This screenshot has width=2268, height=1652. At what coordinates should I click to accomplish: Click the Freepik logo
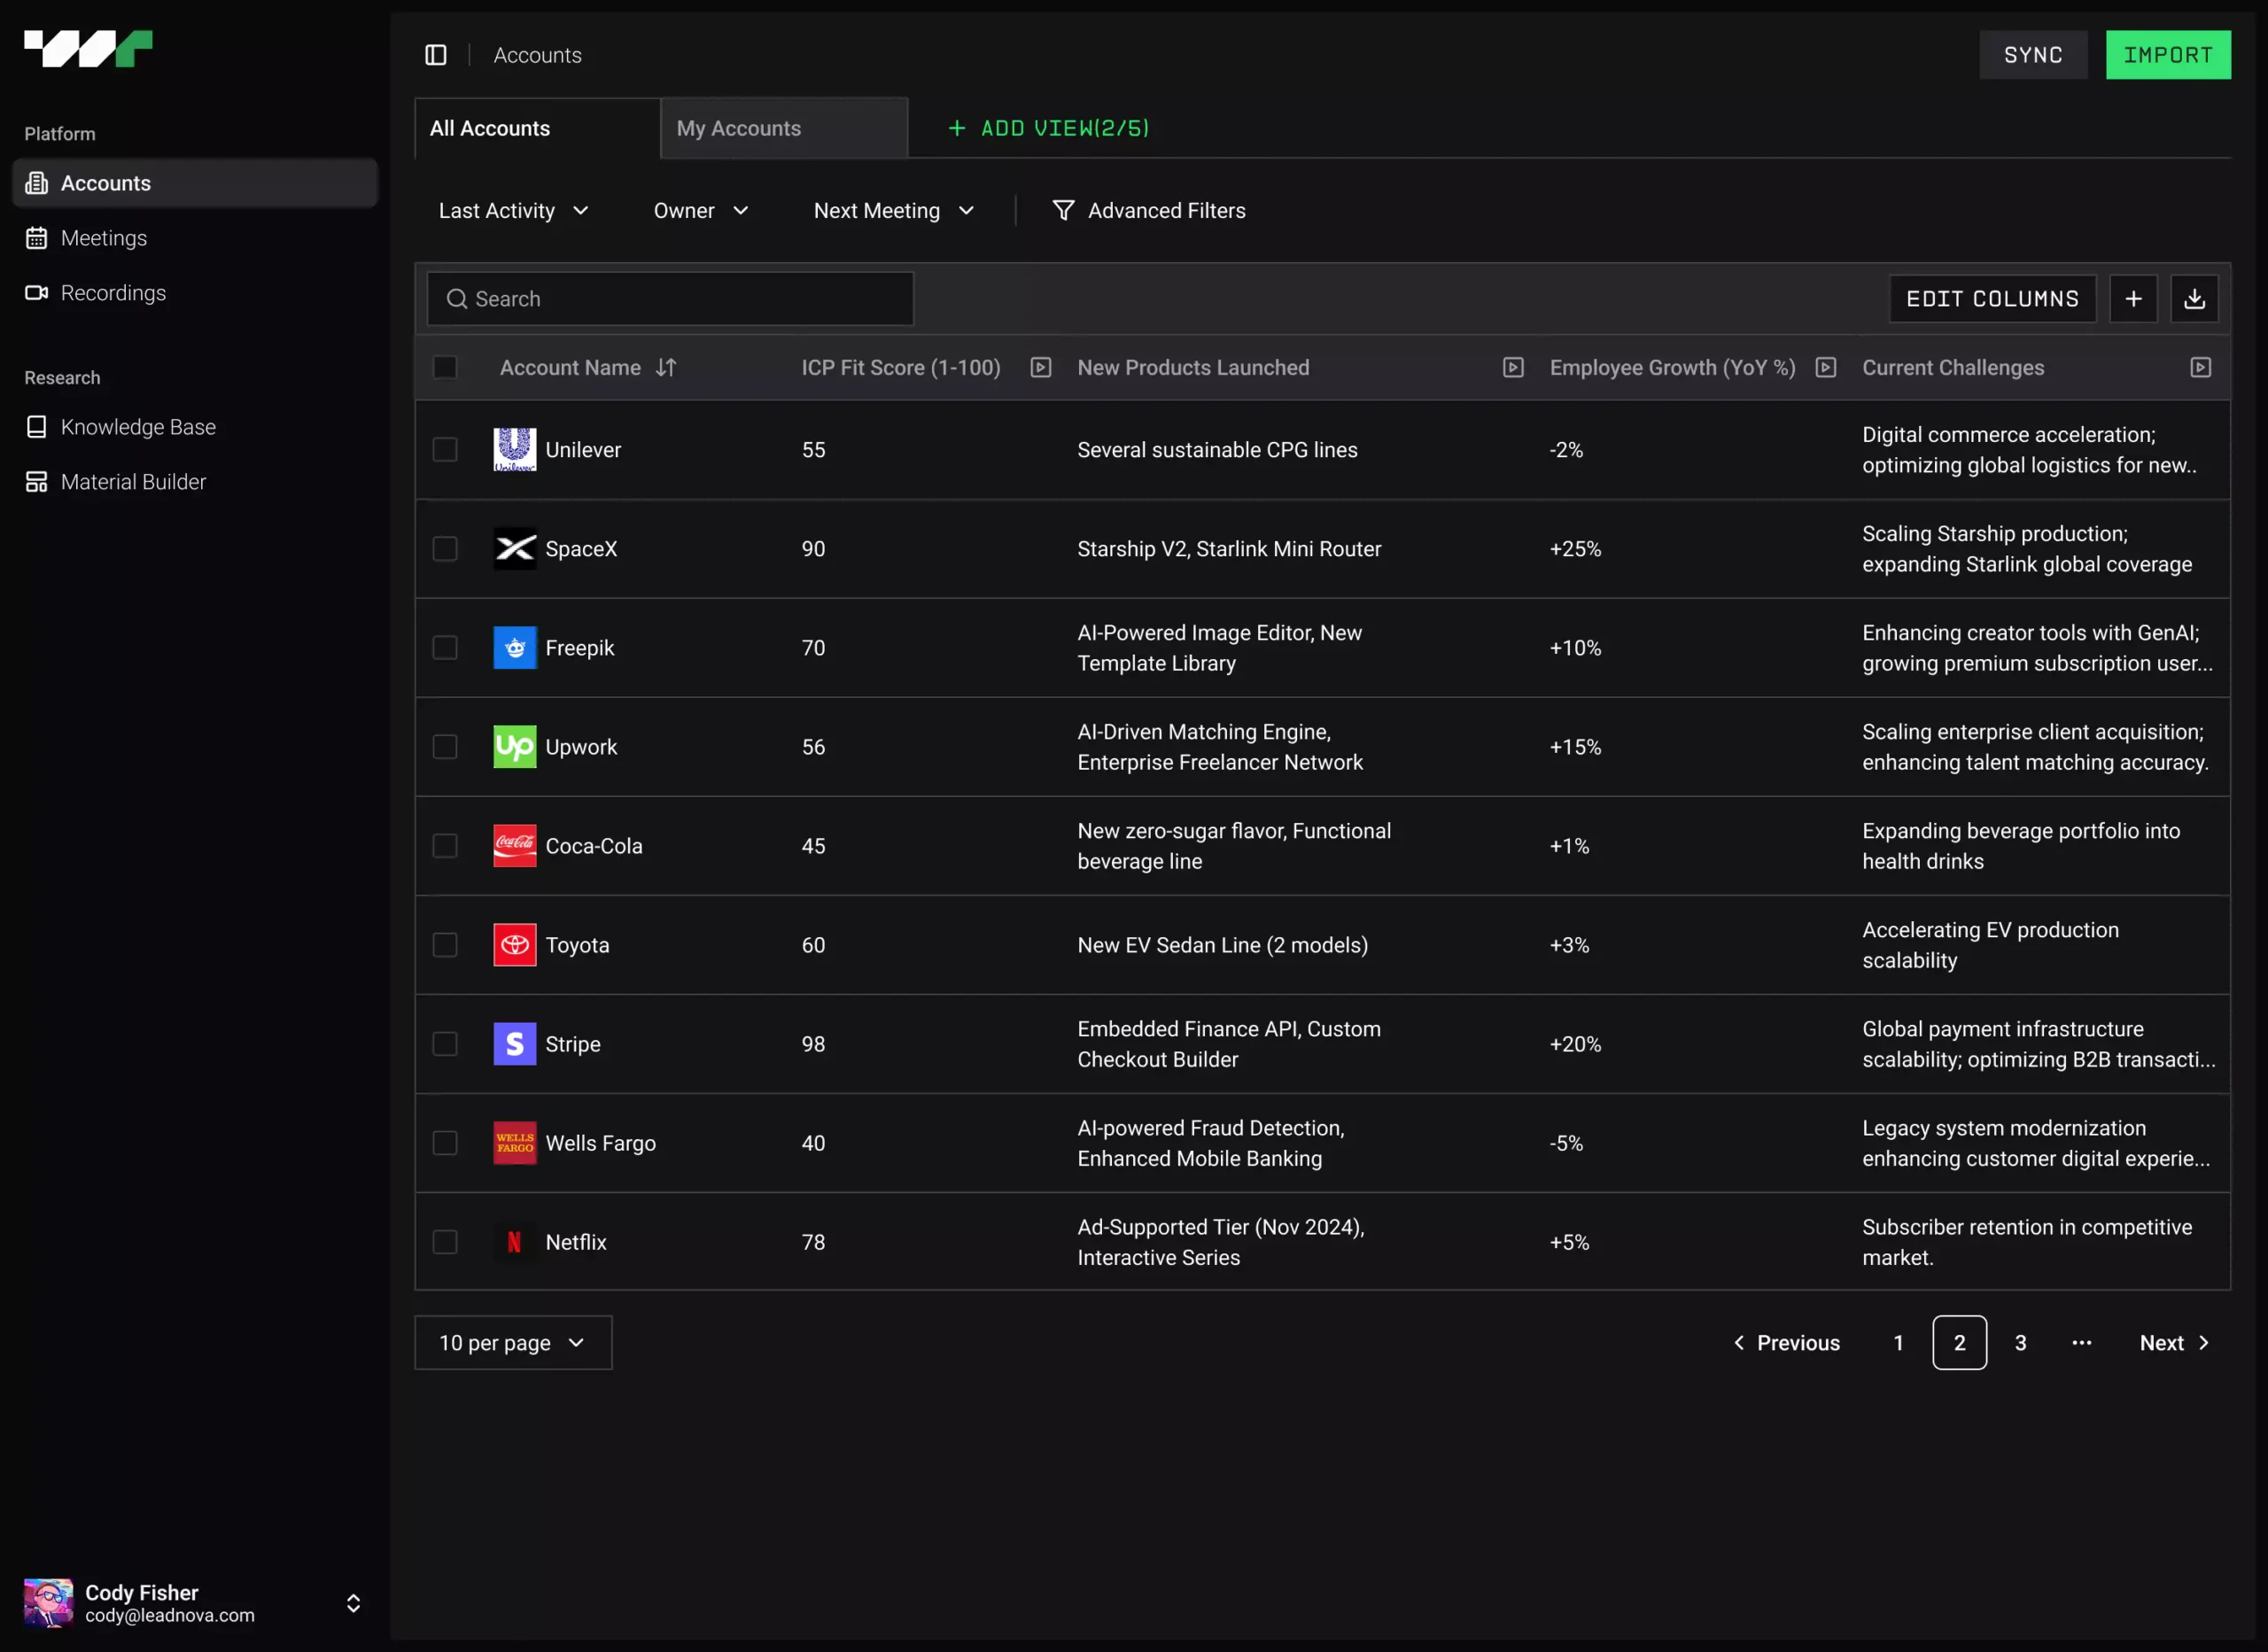pos(515,648)
